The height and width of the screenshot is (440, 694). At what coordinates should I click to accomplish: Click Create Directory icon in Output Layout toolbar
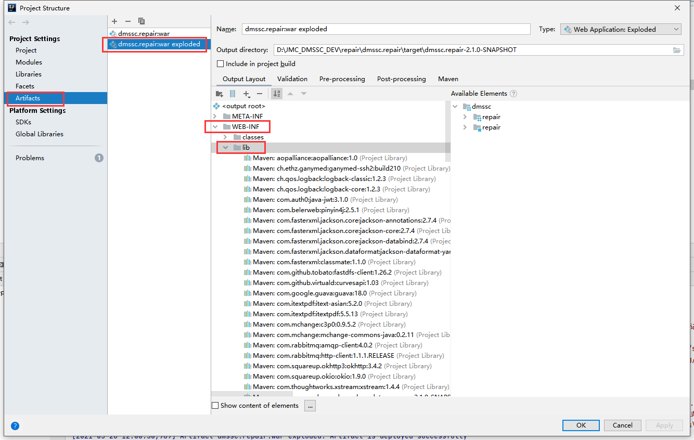coord(219,94)
